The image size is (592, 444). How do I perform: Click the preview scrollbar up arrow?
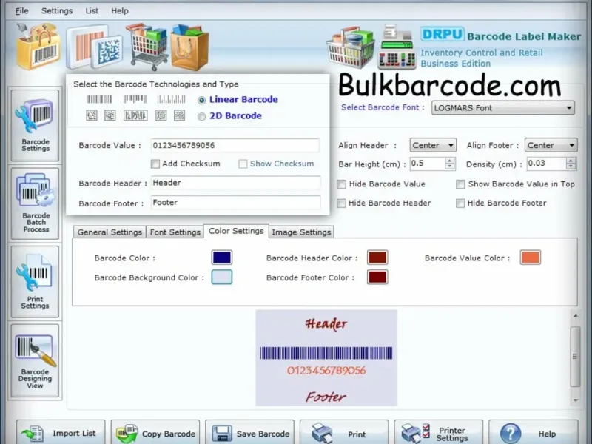tap(576, 316)
